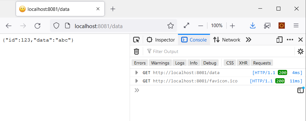Toggle the Debug filter
The height and width of the screenshot is (121, 306).
pos(210,63)
